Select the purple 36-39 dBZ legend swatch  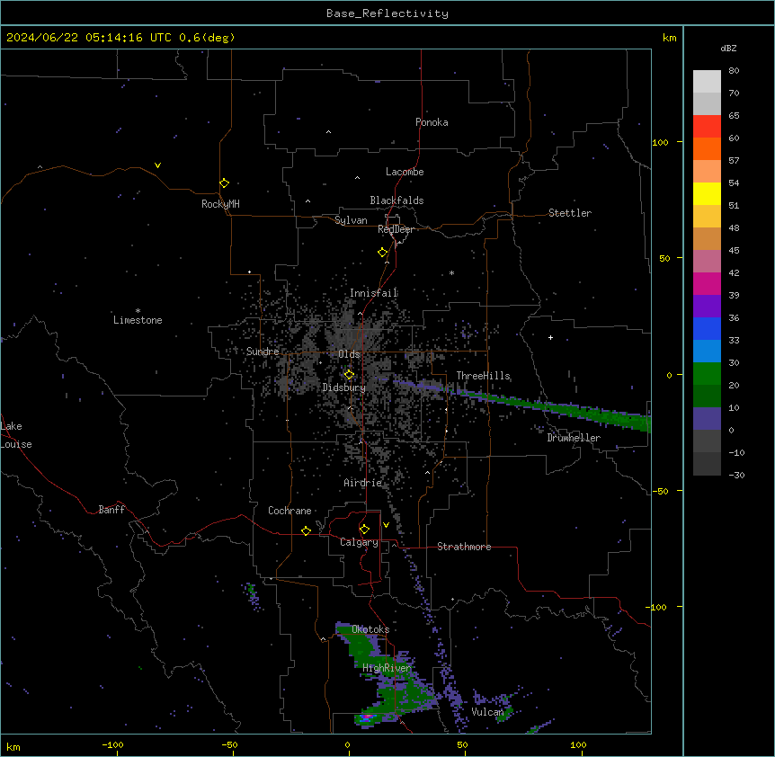click(707, 306)
